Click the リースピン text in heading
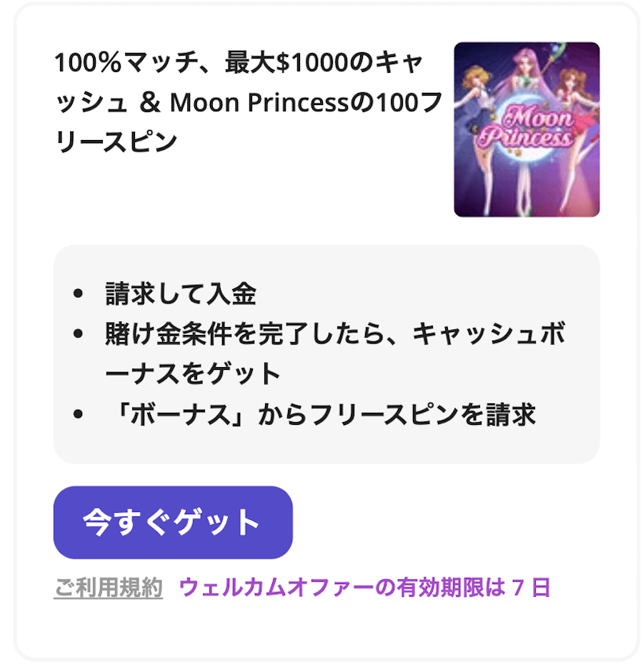The image size is (643, 667). click(x=116, y=141)
